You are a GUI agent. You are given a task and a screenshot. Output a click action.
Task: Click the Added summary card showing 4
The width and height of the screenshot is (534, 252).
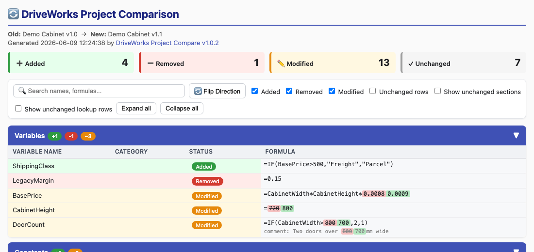(71, 63)
